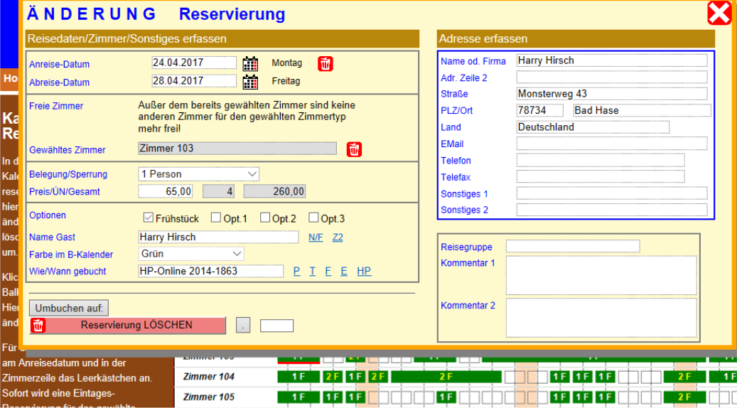The image size is (737, 408).
Task: Open the Farbe im B-Kalender dropdown showing Grün
Action: pos(191,254)
